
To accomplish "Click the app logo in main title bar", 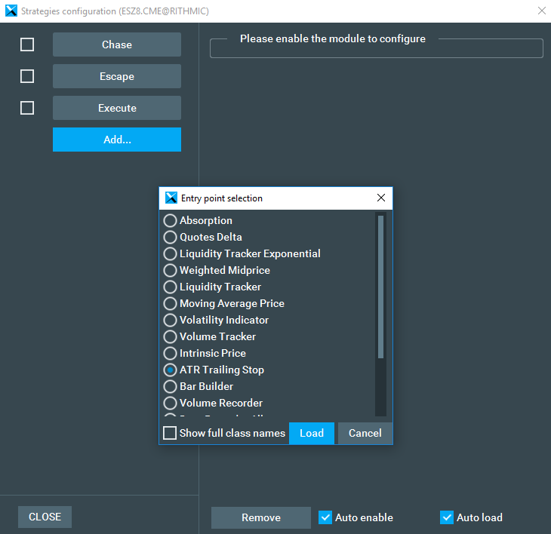I will pos(11,11).
